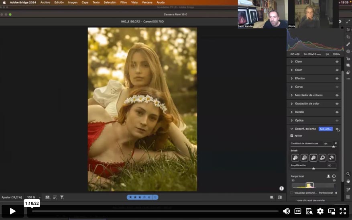Open the three-dots more options
Image resolution: width=352 pixels, height=220 pixels.
click(348, 79)
